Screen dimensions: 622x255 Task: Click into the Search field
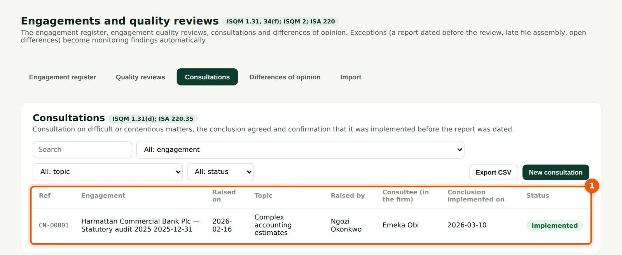pyautogui.click(x=82, y=150)
